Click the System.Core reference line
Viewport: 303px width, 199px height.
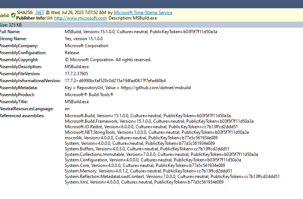145,165
